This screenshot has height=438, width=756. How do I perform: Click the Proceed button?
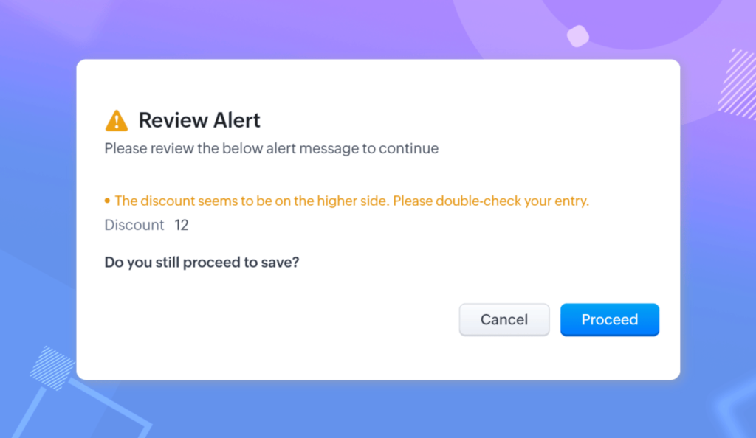point(610,319)
